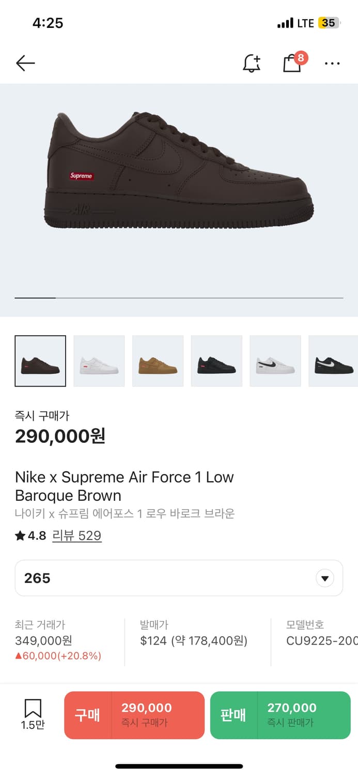Tap the notification bell icon

click(252, 63)
